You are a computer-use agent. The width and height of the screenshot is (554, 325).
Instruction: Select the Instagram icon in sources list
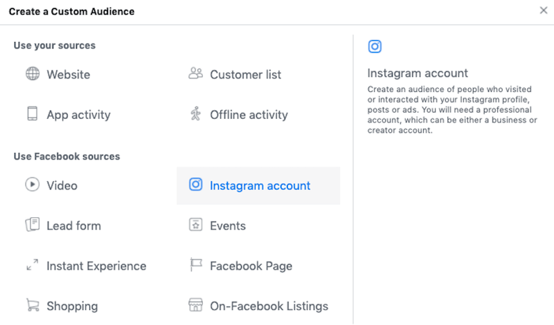click(x=196, y=185)
